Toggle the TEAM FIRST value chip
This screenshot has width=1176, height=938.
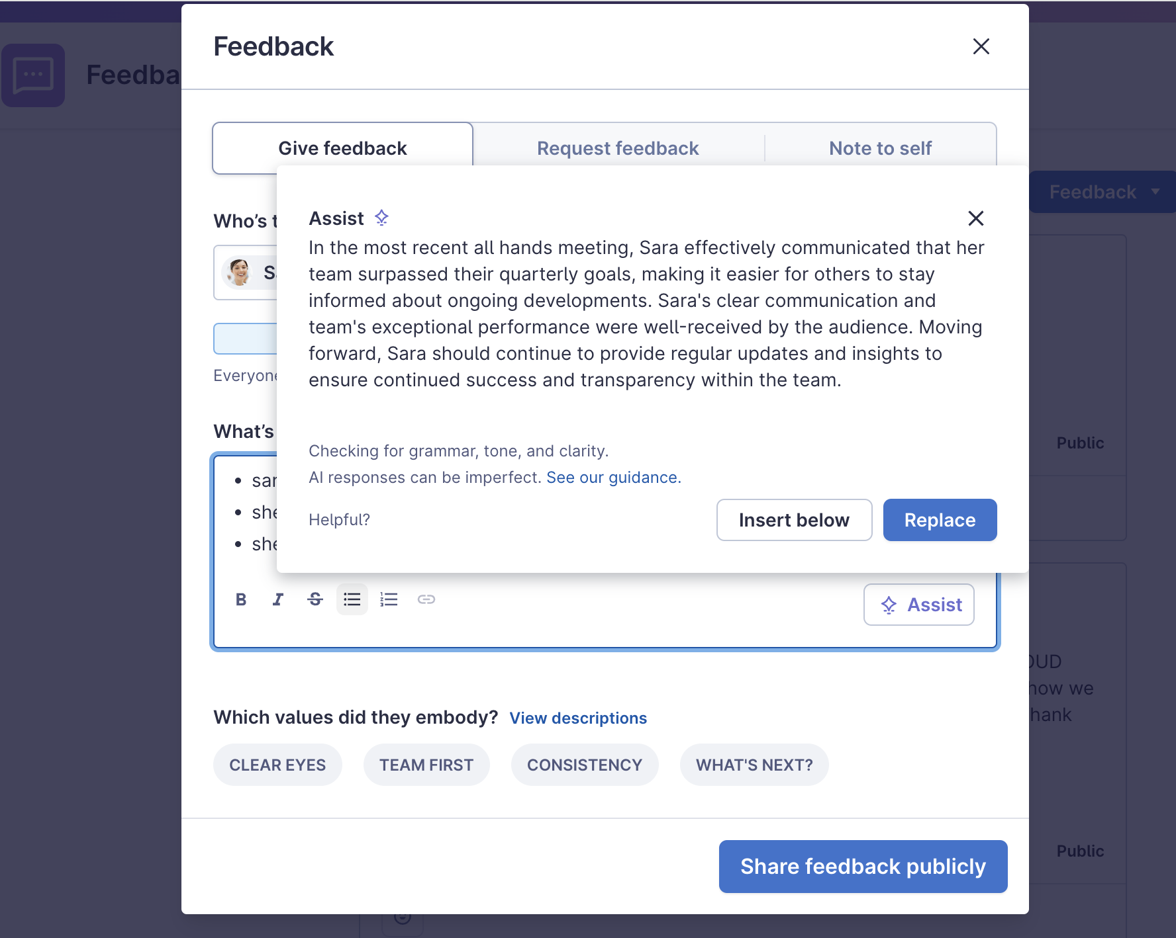click(x=426, y=765)
